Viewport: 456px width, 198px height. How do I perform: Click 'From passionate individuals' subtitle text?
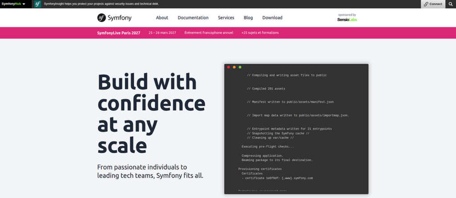tap(150, 172)
